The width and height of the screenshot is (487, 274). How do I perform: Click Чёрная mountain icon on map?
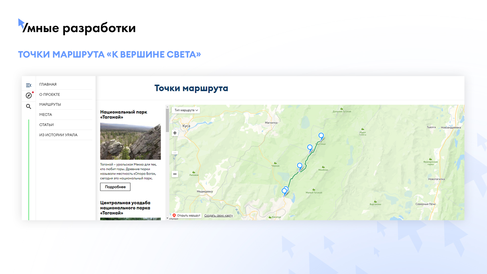point(275,163)
